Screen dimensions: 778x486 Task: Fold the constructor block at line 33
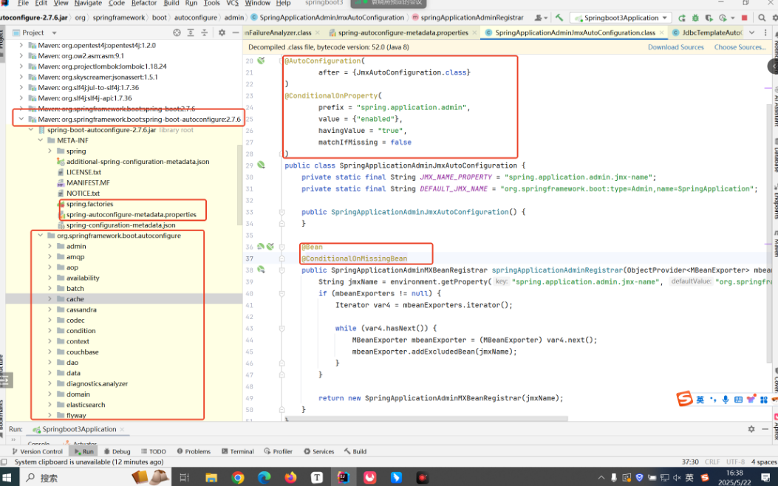click(281, 212)
